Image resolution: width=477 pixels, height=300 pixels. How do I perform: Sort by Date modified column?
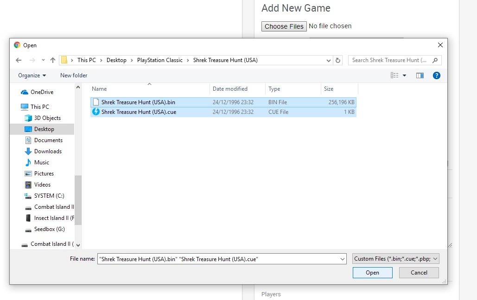coord(230,89)
